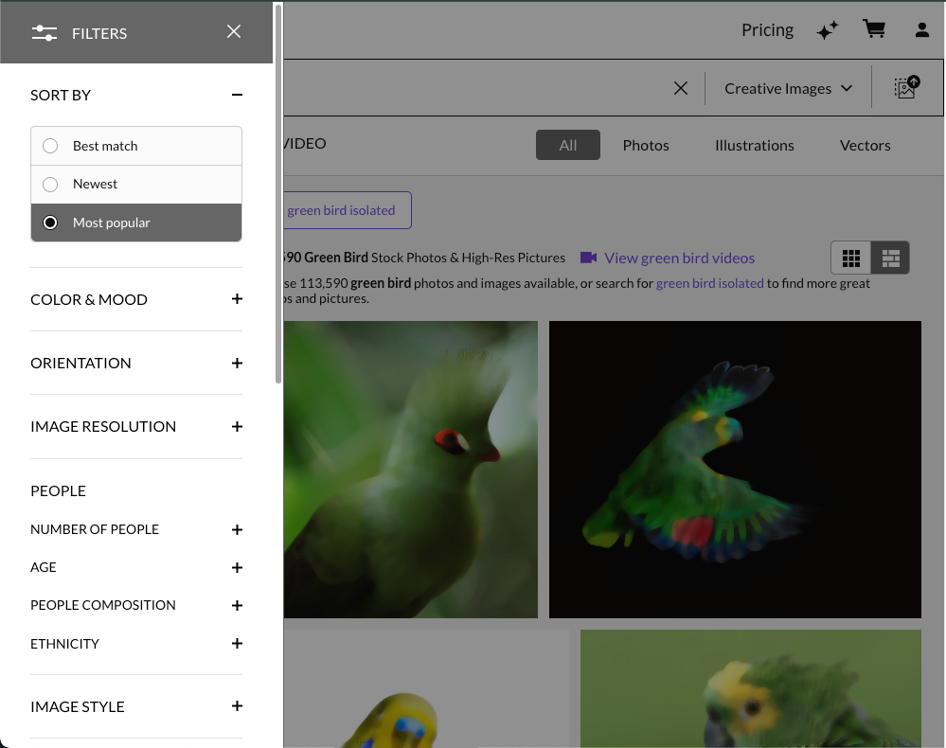Image resolution: width=946 pixels, height=748 pixels.
Task: Clear the search field with the X icon
Action: tap(680, 87)
